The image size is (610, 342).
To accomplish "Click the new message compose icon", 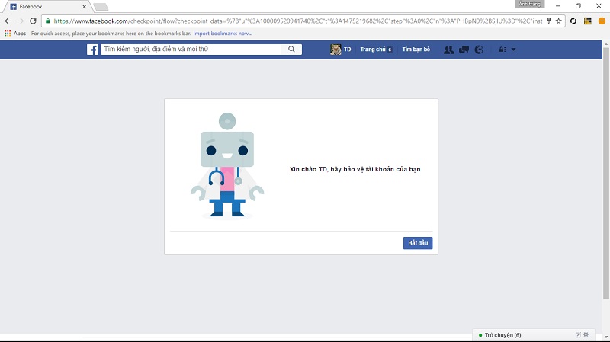I will (578, 334).
